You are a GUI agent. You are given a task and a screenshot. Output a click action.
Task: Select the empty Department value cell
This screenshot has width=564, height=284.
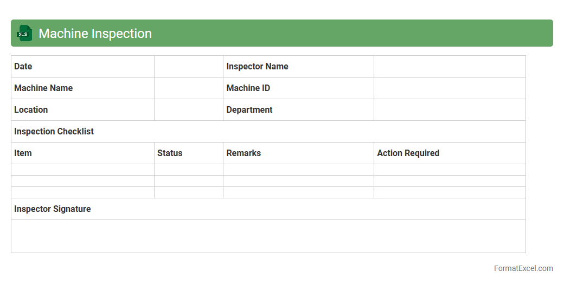pos(449,110)
